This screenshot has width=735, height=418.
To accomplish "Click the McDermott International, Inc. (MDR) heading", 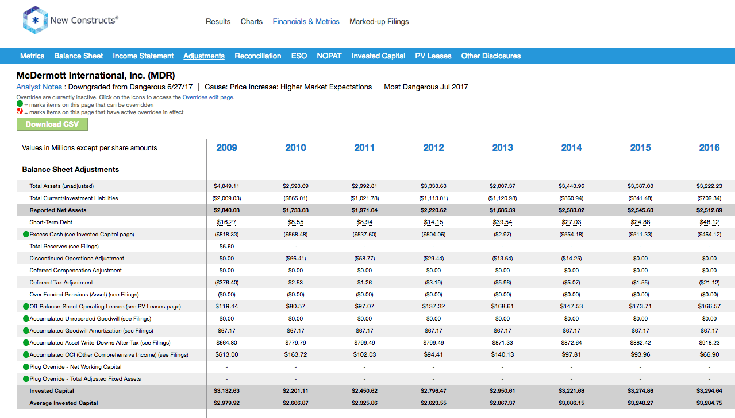I will [96, 75].
